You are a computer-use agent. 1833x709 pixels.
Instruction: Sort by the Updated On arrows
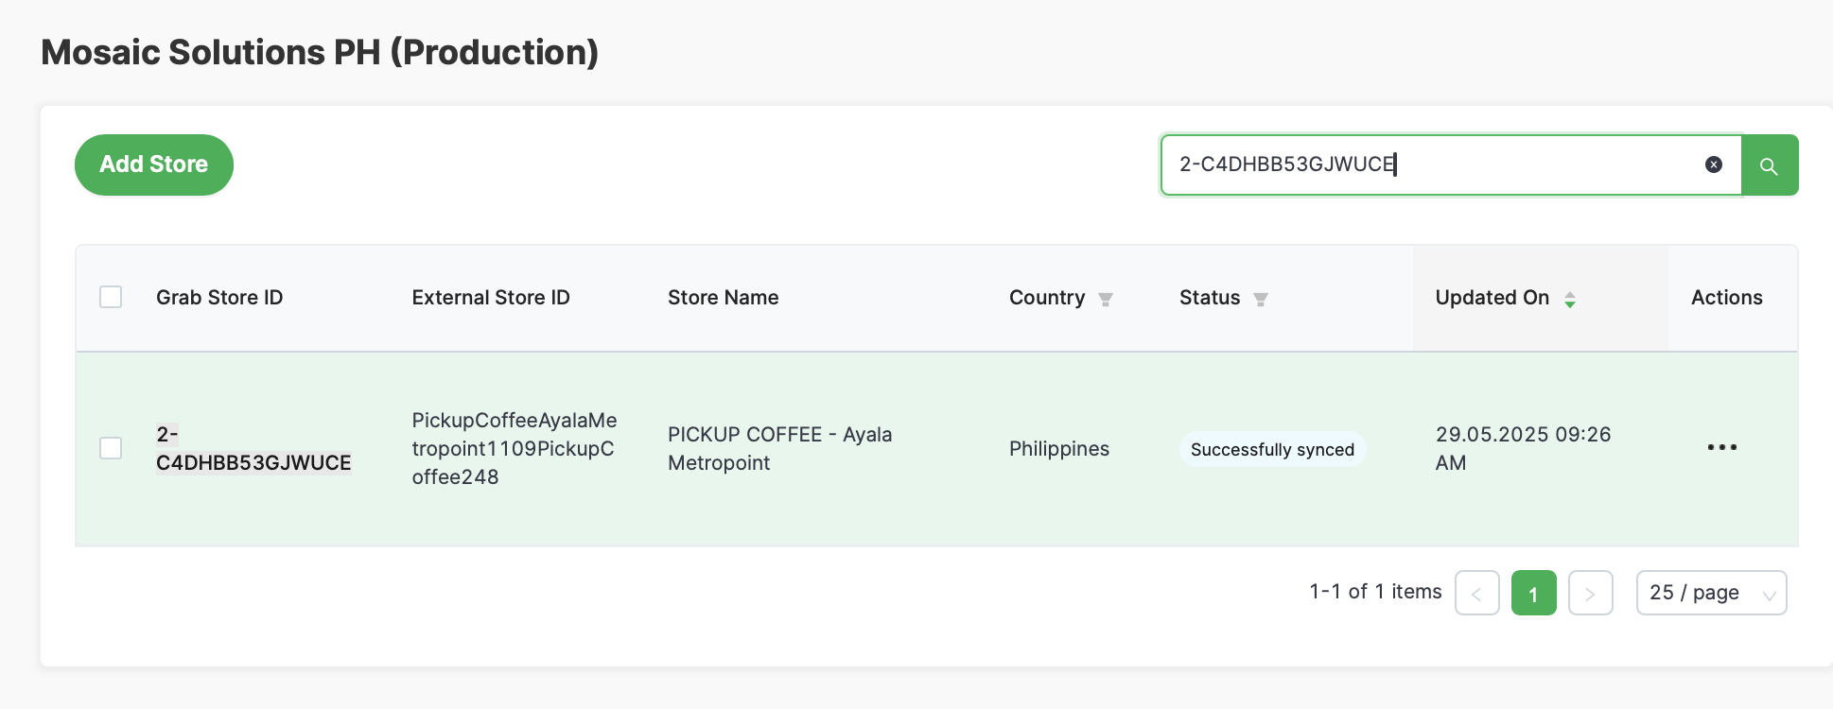coord(1569,300)
